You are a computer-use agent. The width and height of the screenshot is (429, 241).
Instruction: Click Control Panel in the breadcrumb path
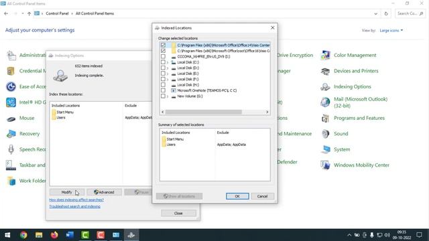[57, 13]
